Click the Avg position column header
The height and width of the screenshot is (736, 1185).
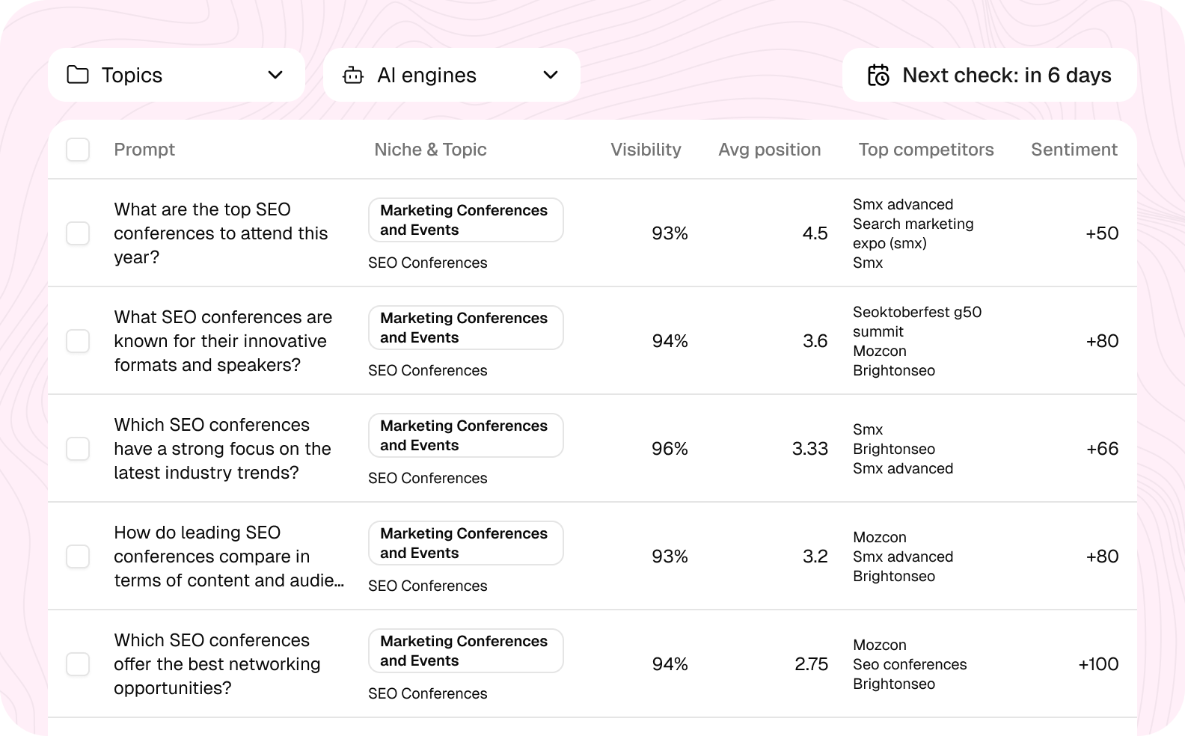click(769, 150)
